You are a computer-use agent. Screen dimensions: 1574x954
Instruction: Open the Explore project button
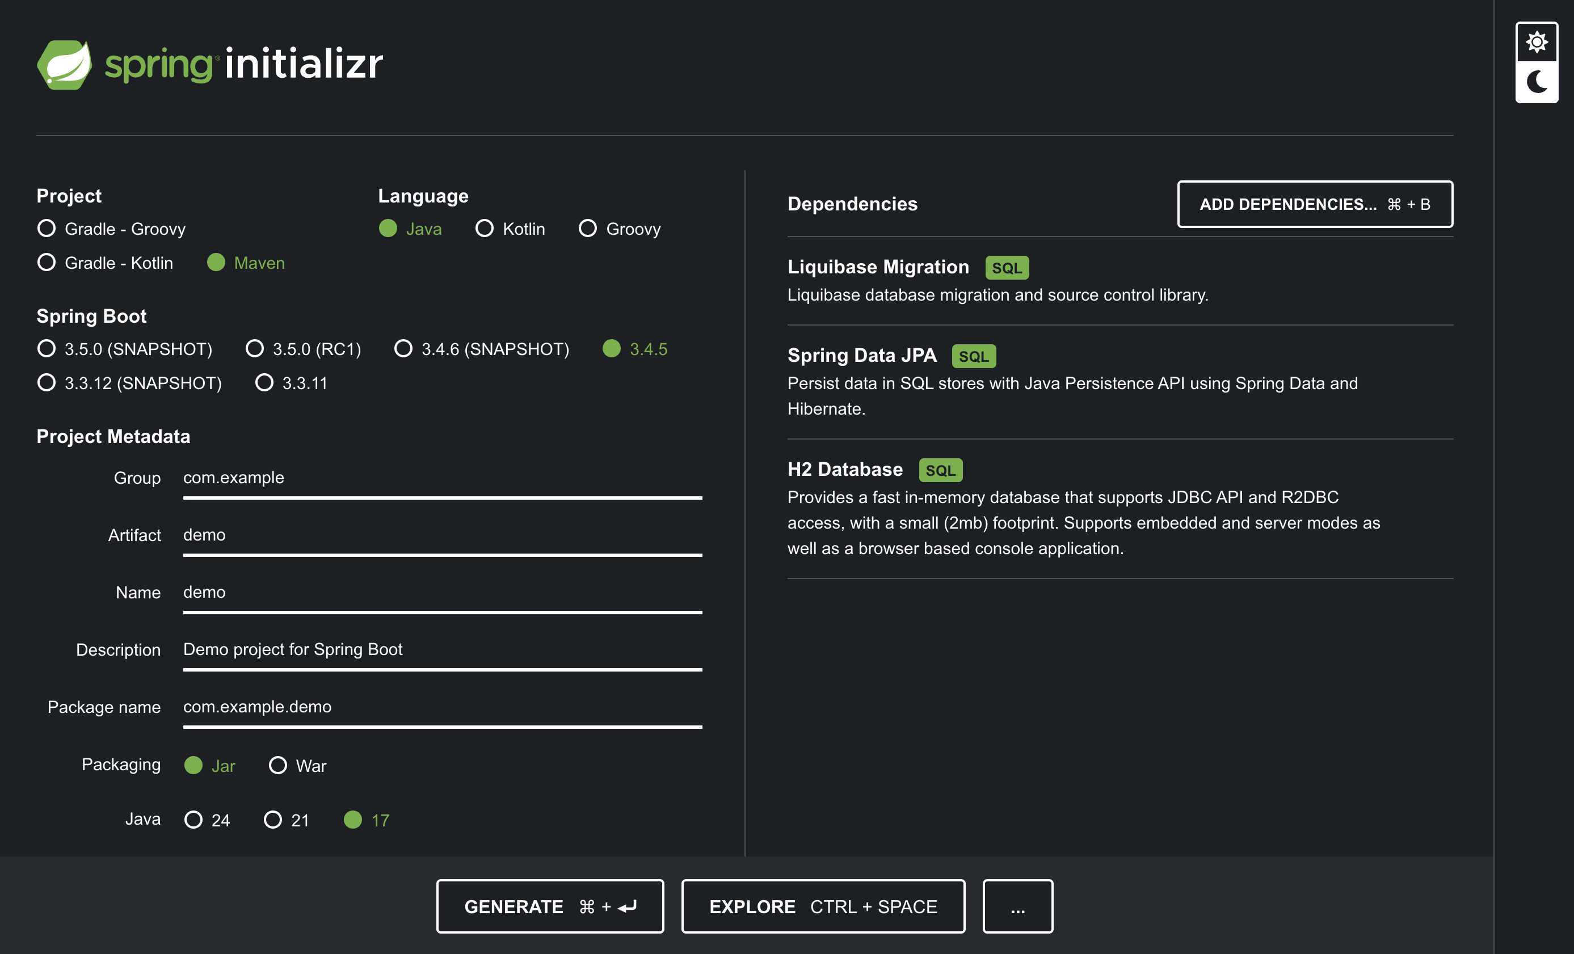pyautogui.click(x=823, y=906)
